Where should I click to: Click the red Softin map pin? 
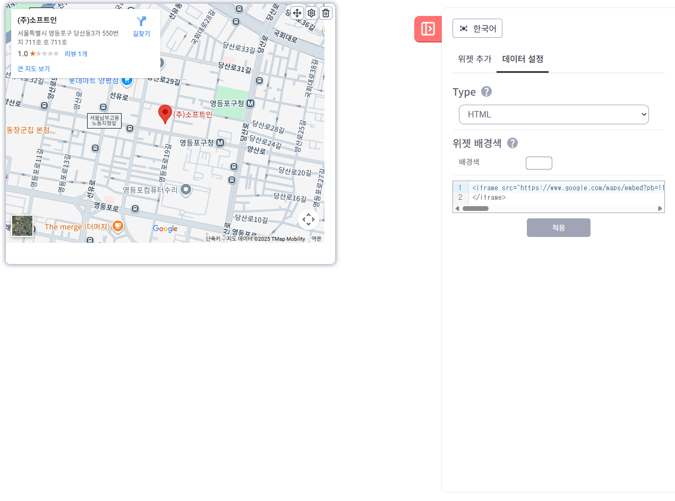[165, 113]
